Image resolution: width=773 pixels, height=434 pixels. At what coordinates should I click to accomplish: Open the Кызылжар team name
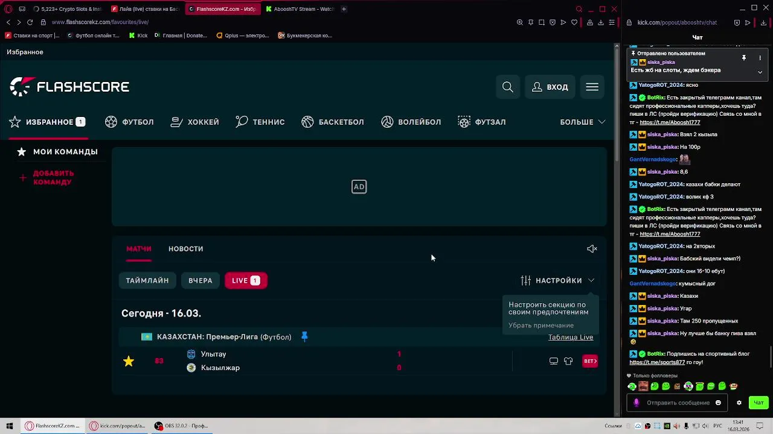[220, 368]
